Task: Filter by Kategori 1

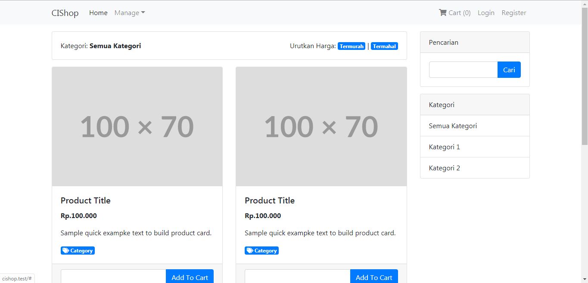Action: pos(444,147)
